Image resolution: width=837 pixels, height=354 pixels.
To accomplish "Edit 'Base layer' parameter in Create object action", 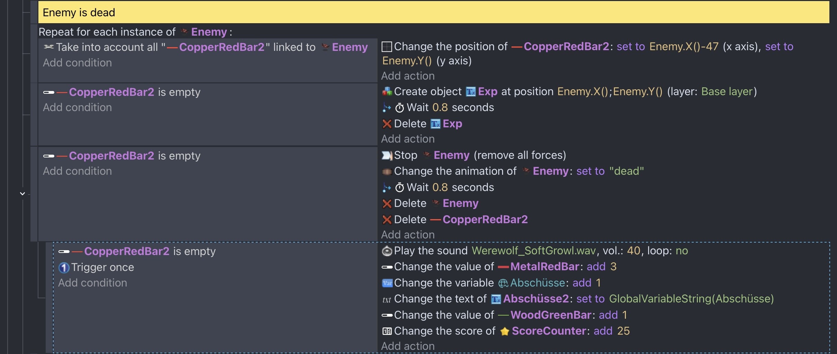I will pos(727,91).
